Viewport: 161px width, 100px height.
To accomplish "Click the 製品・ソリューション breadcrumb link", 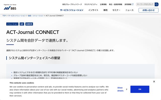I will [x=36, y=15].
